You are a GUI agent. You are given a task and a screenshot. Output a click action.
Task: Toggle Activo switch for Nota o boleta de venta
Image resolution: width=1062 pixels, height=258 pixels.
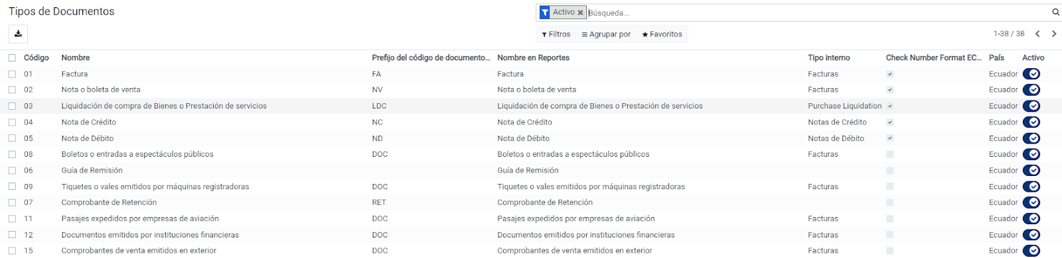1031,90
